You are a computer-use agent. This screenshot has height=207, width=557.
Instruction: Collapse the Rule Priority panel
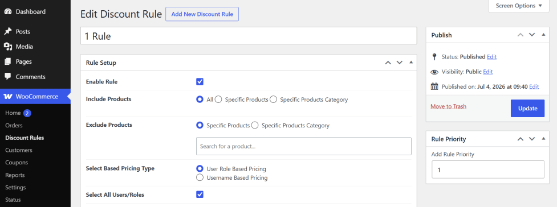point(543,139)
